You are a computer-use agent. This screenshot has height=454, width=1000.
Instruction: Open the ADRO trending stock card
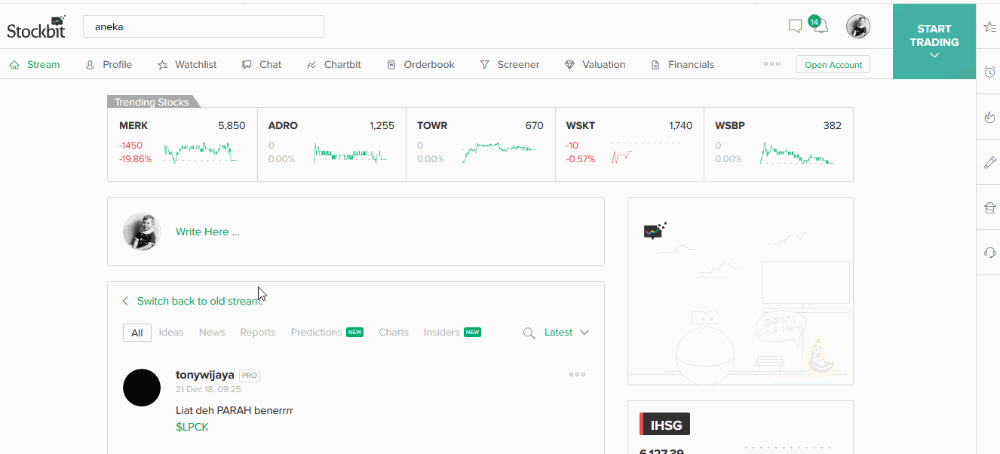(331, 144)
